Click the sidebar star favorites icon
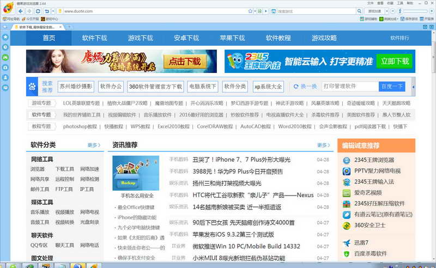This screenshot has width=436, height=268. coord(5,37)
